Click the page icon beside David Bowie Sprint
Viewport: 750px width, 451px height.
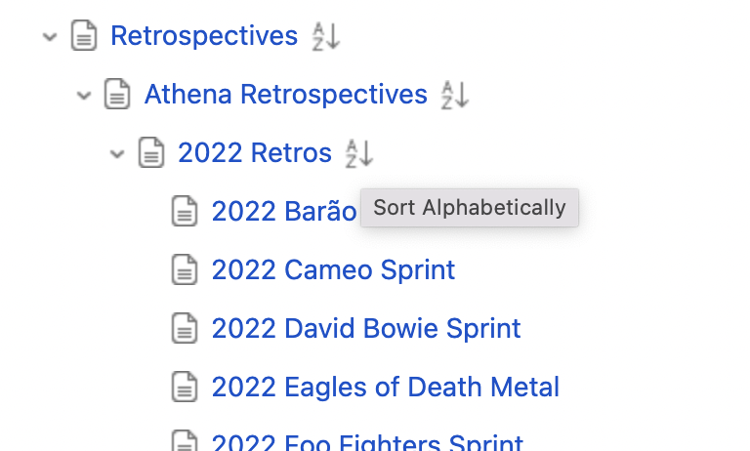185,328
